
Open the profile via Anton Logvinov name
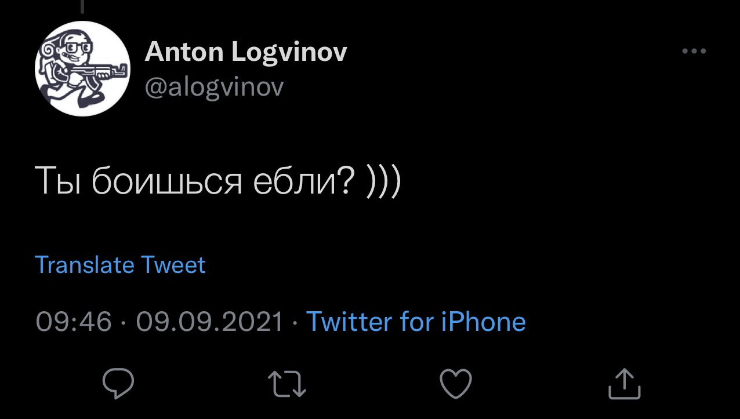tap(246, 52)
